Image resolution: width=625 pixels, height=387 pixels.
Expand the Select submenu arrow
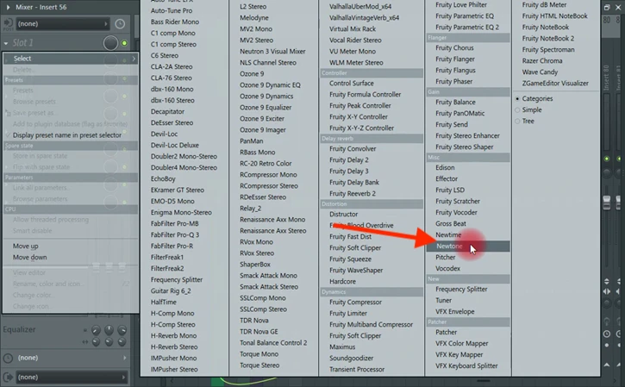tap(134, 58)
